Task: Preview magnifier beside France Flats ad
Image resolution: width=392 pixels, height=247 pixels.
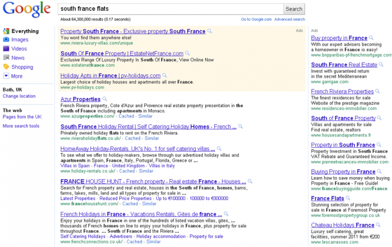Action: point(348,198)
